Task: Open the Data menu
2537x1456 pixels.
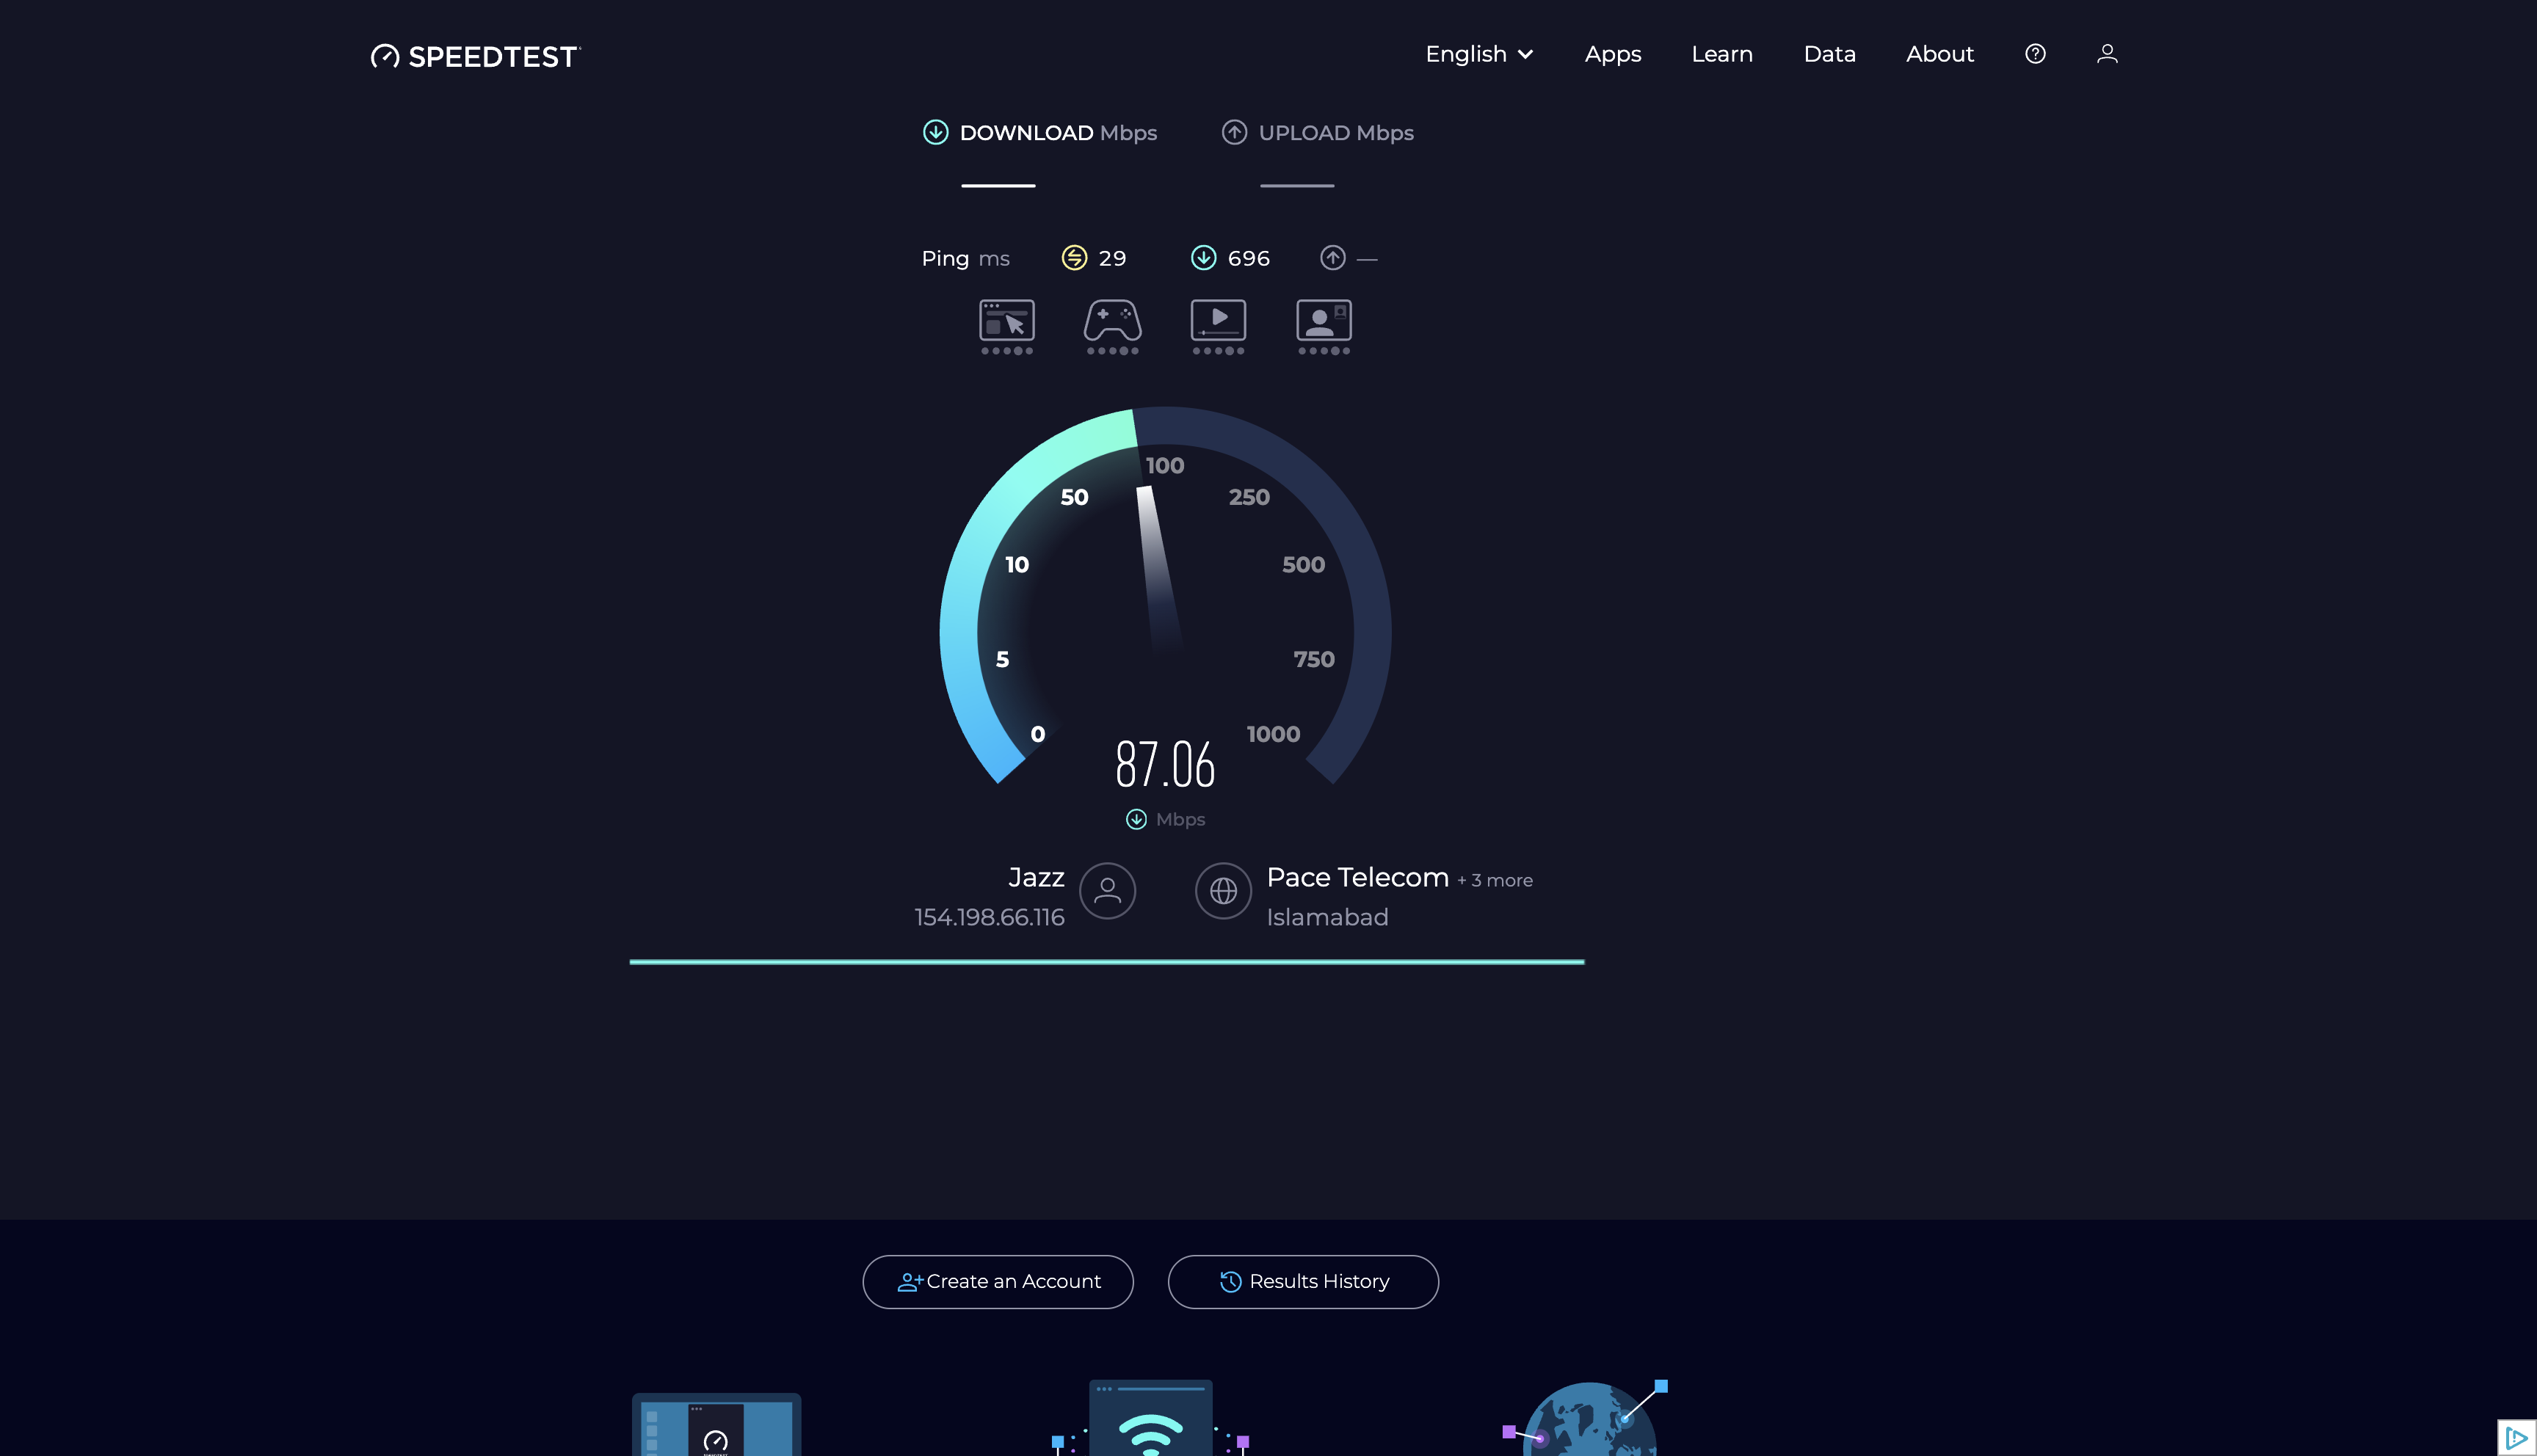Action: click(x=1829, y=54)
